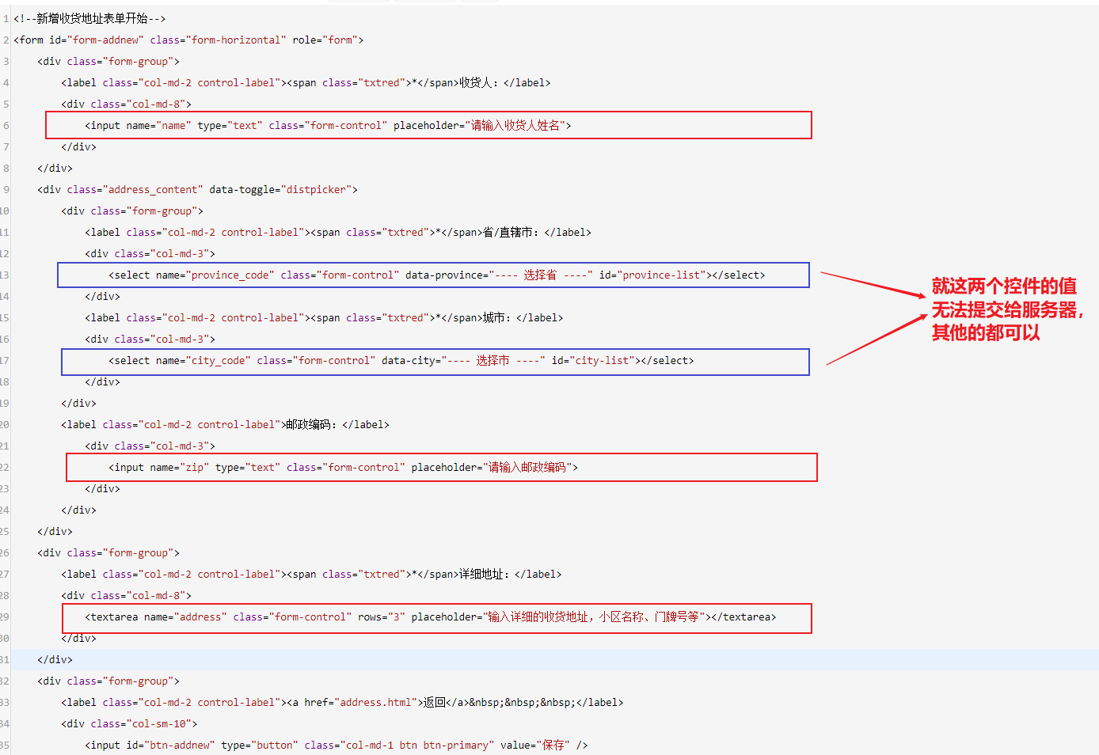Click the attribute value "city-list"

602,360
